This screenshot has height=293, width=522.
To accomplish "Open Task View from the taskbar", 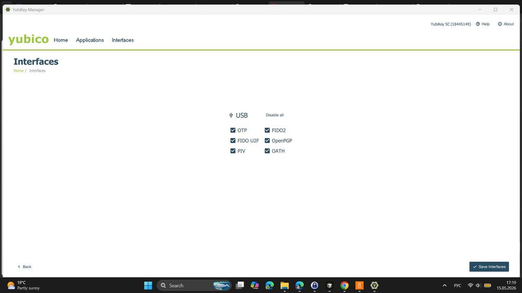I will pos(240,285).
